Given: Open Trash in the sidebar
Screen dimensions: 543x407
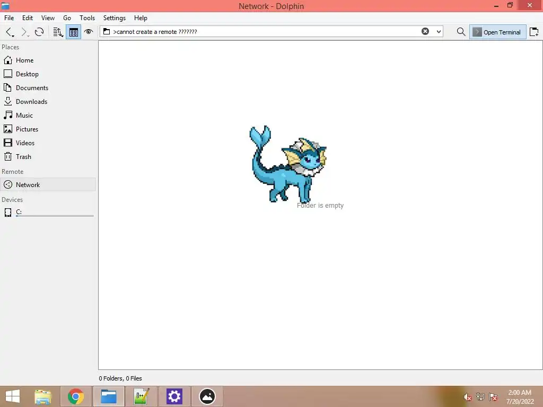Looking at the screenshot, I should tap(48, 157).
